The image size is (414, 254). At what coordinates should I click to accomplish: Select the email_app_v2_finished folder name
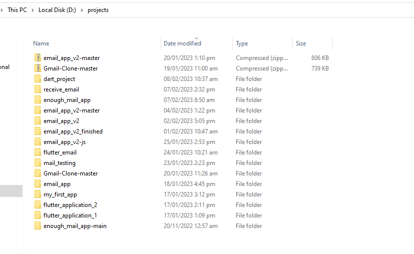coord(73,131)
